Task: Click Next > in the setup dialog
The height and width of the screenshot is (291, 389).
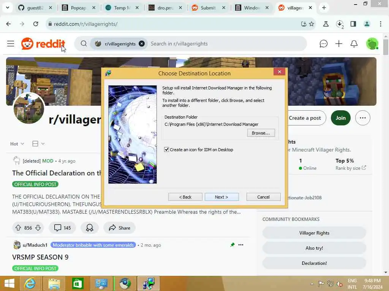Action: 221,197
